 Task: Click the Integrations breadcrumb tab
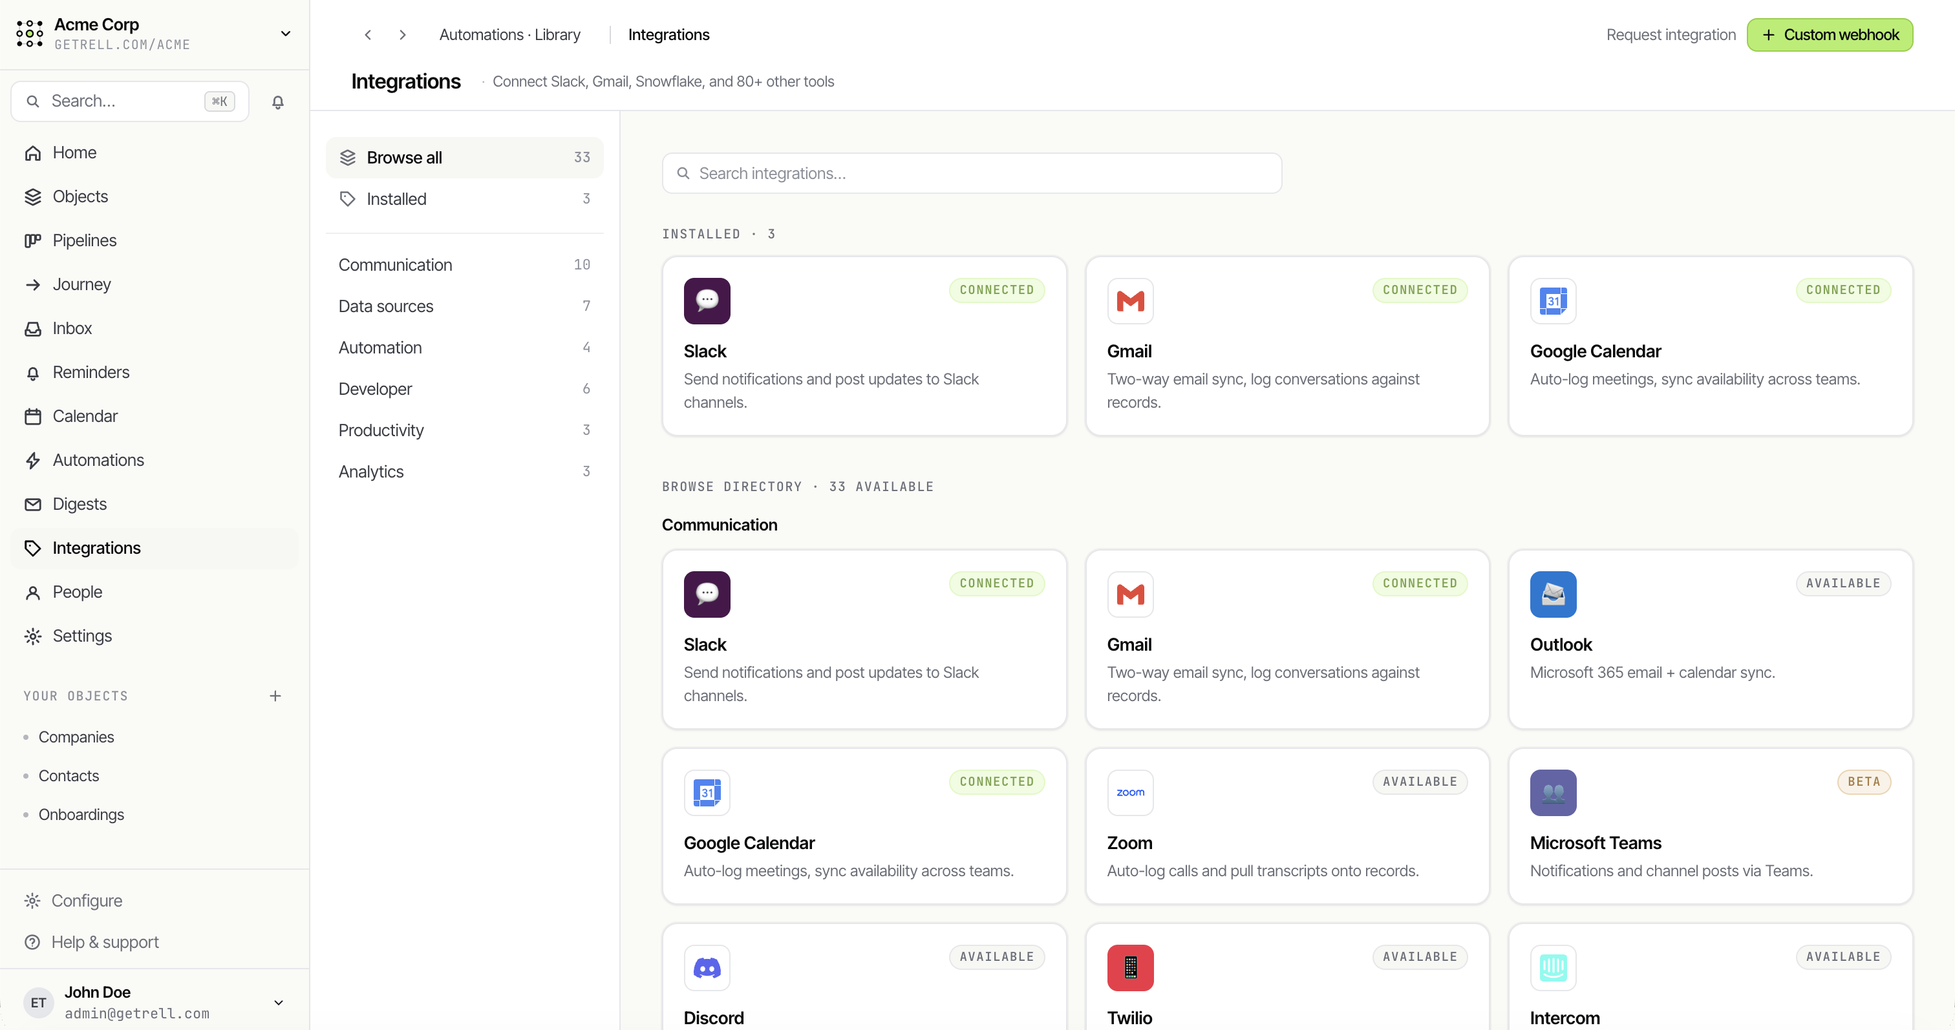668,35
